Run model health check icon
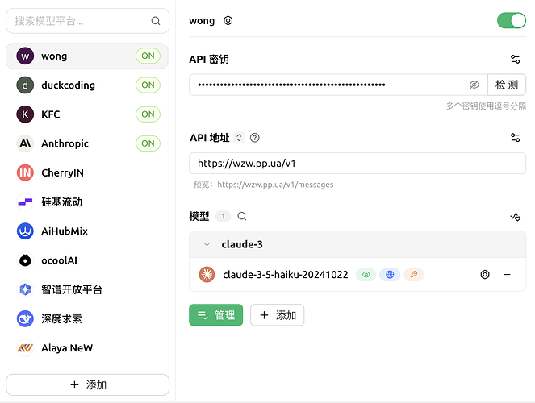Screen dimensions: 535x403 pyautogui.click(x=515, y=217)
